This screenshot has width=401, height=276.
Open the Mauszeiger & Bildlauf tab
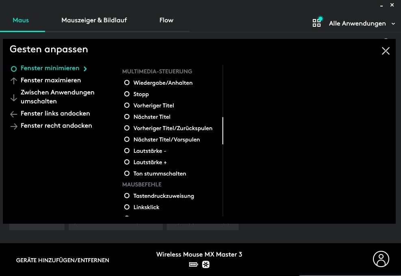pyautogui.click(x=94, y=20)
